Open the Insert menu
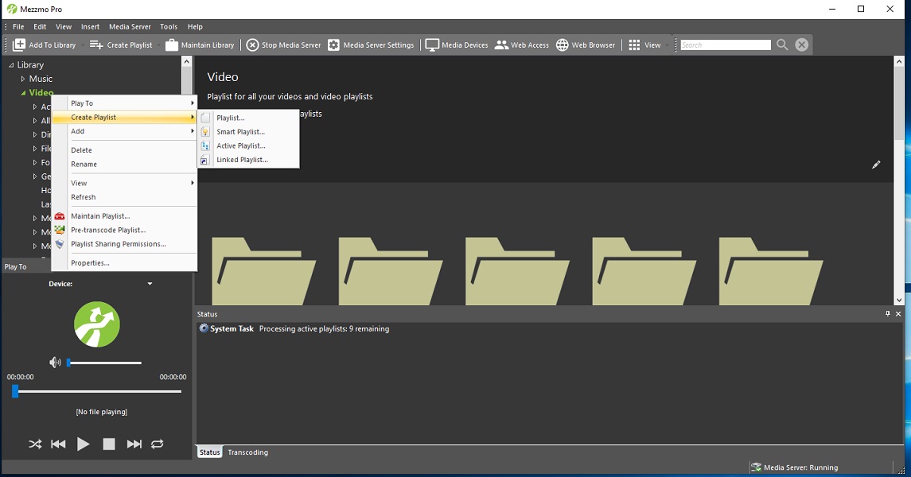The width and height of the screenshot is (911, 477). (x=90, y=27)
